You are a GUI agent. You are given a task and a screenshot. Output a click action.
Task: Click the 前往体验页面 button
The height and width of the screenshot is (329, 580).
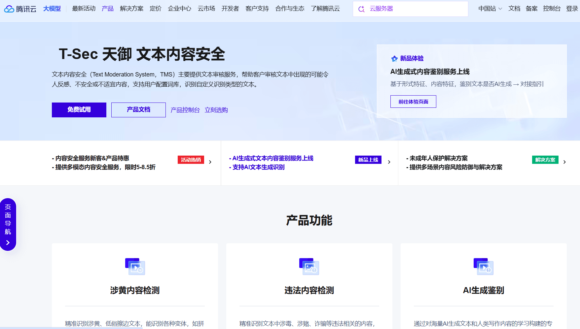413,102
